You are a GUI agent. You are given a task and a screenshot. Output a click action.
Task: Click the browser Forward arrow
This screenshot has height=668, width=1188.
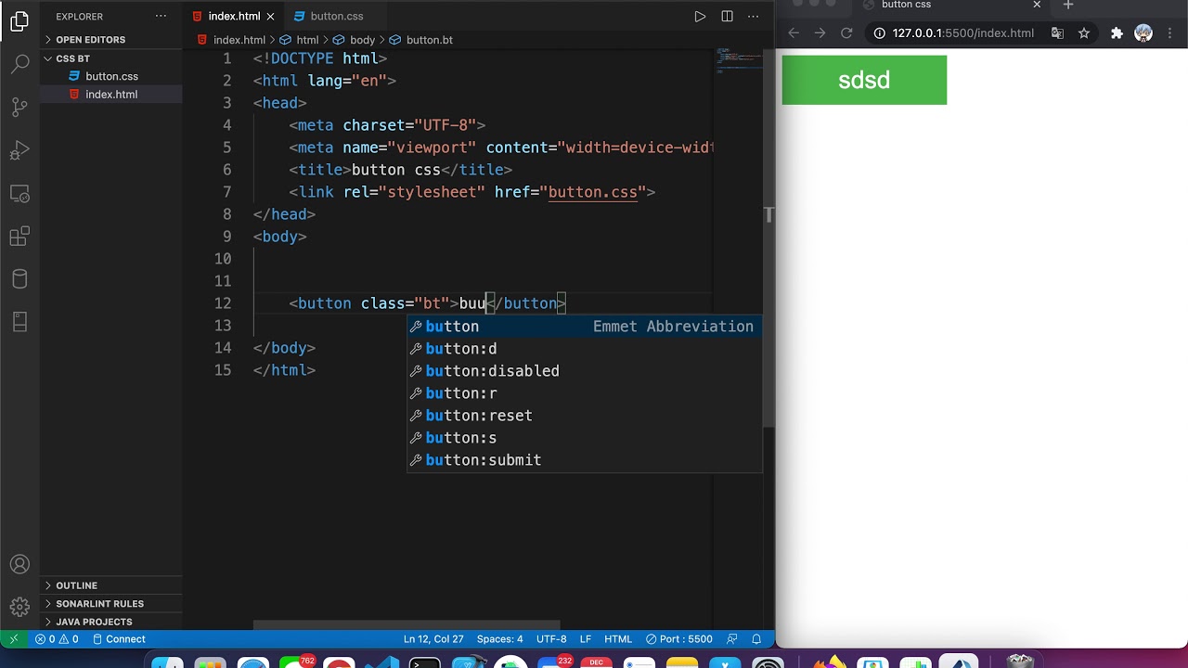pos(820,32)
